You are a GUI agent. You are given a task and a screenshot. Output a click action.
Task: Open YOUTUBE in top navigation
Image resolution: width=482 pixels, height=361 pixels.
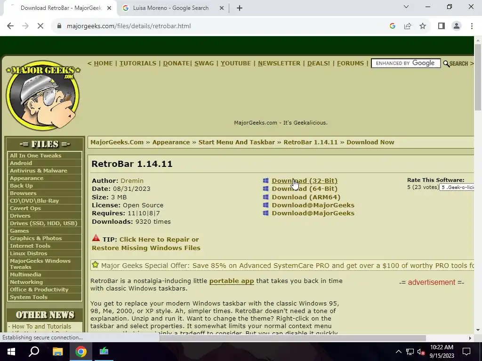tap(235, 63)
